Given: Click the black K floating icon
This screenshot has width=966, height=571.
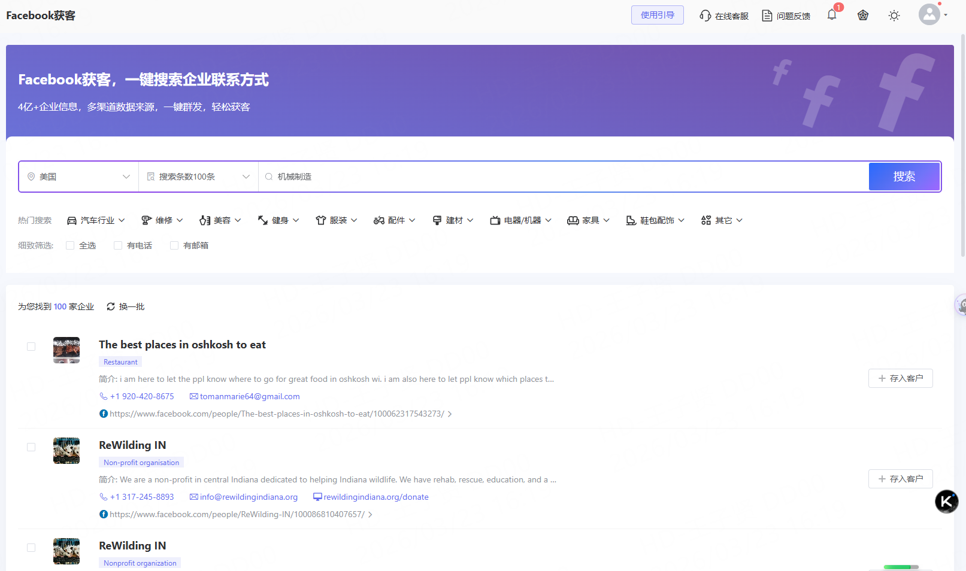Looking at the screenshot, I should (946, 502).
